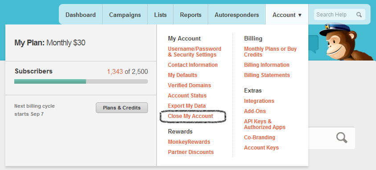
Task: Open Close My Account link
Action: (190, 116)
